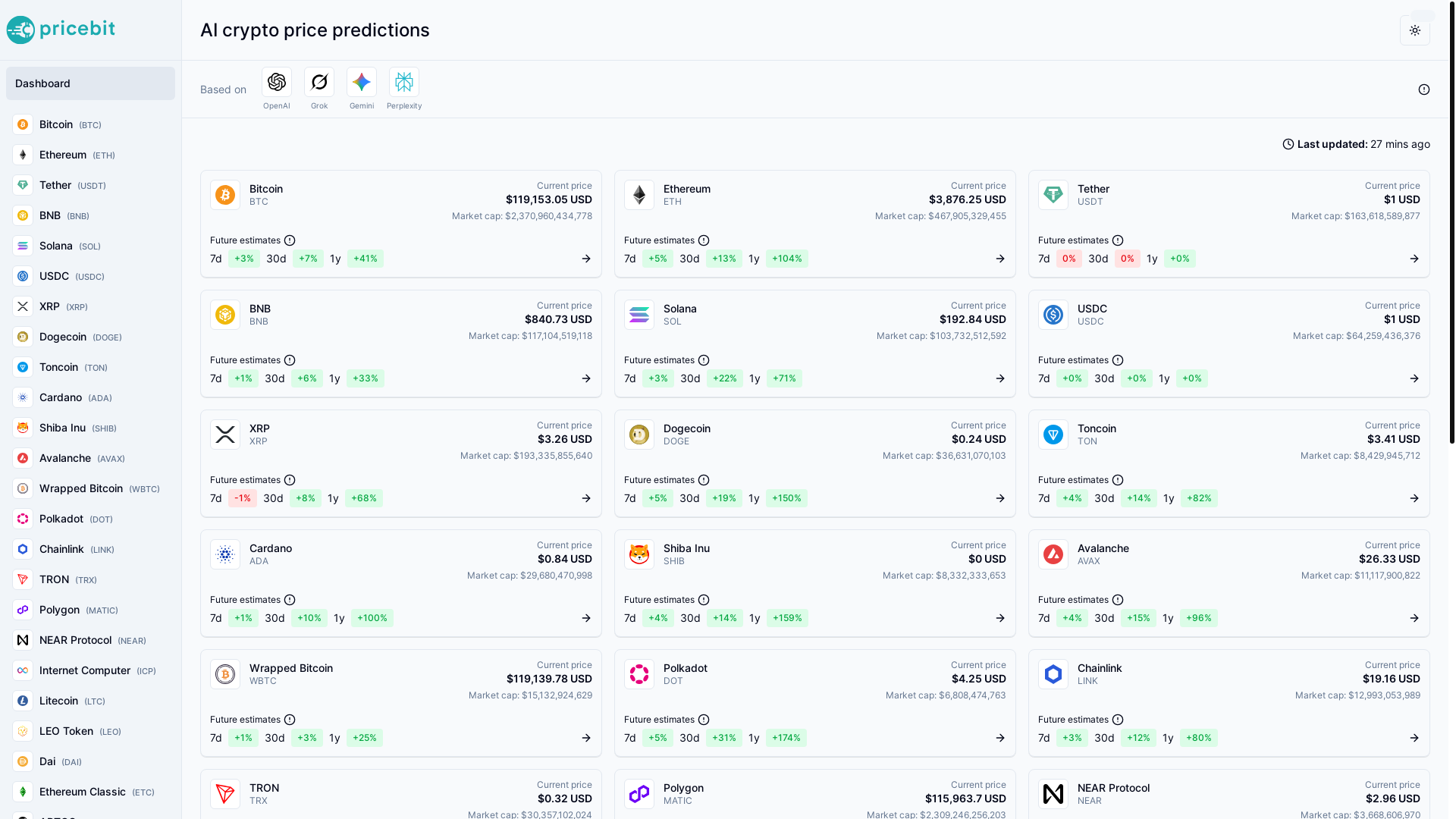
Task: Open Tether card details arrow
Action: click(1414, 259)
